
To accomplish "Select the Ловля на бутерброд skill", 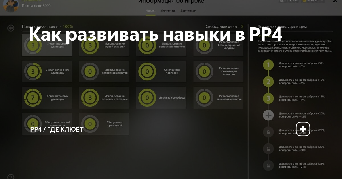I will pos(161,98).
